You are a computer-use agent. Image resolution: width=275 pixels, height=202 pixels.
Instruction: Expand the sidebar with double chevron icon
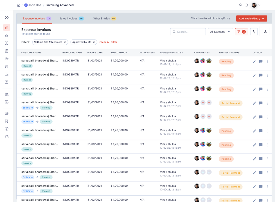pos(7,17)
